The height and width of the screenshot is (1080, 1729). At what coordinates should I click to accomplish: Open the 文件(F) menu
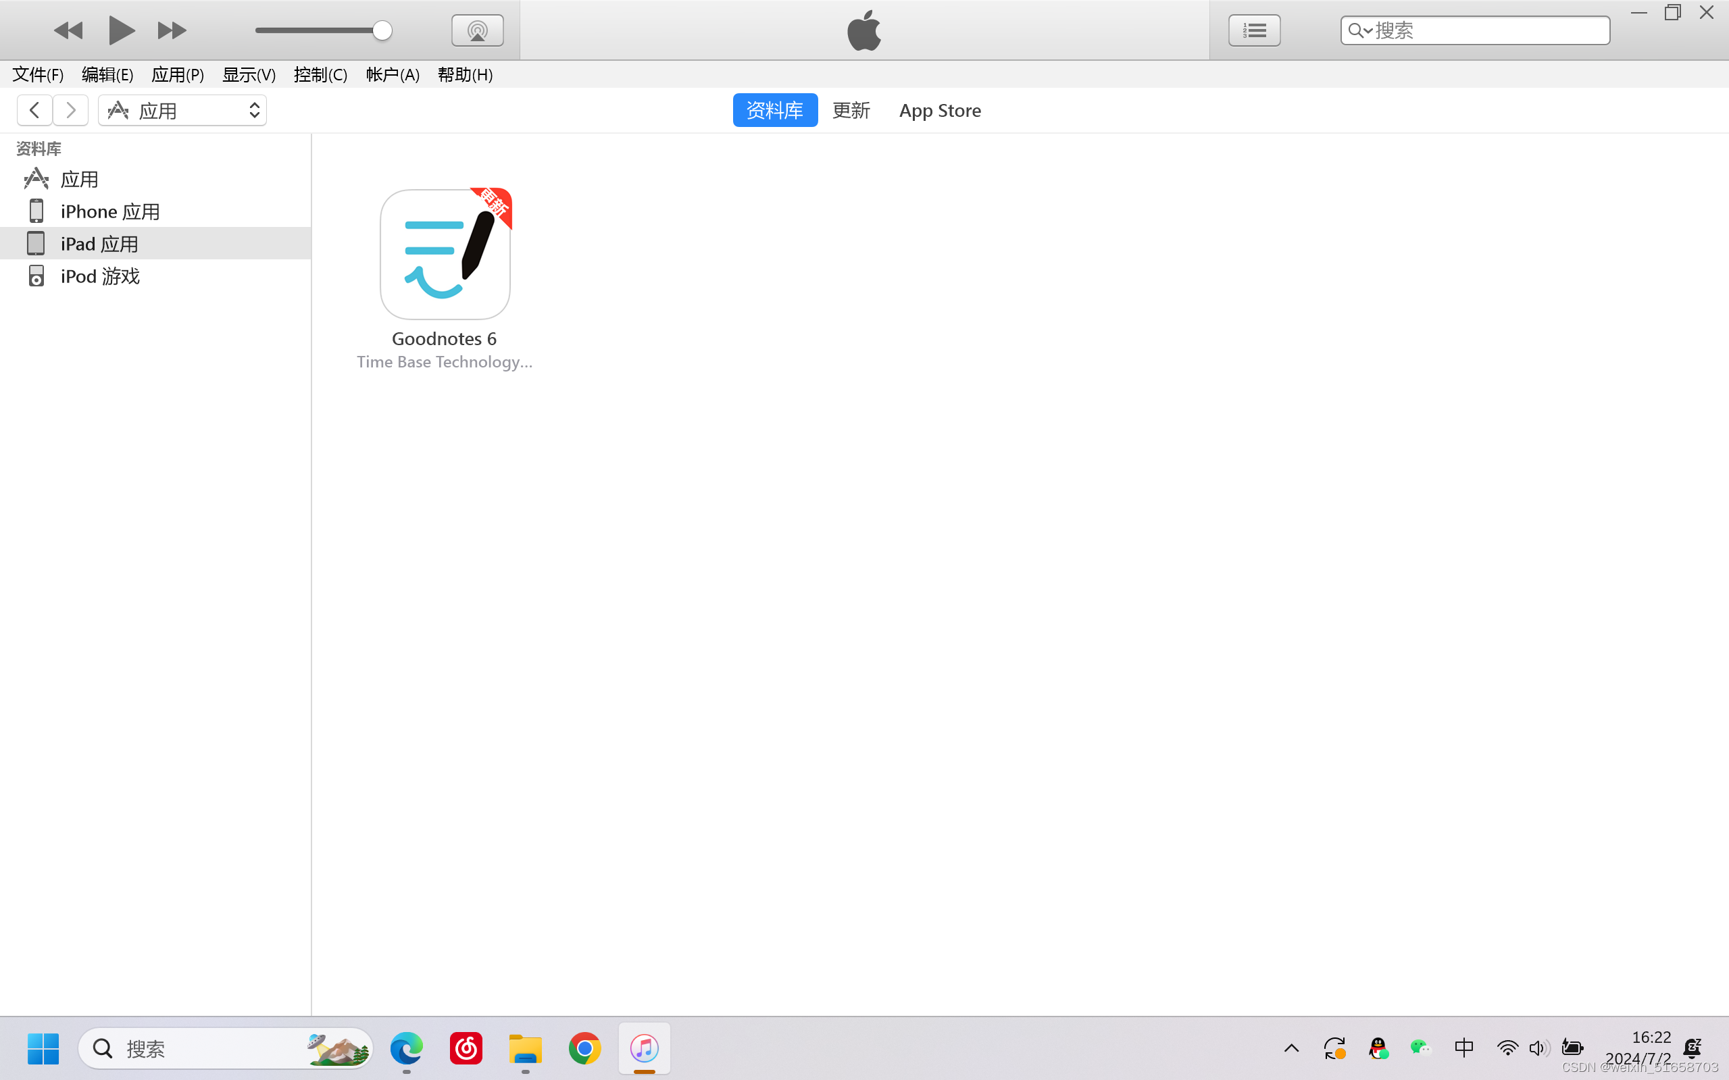(x=38, y=74)
